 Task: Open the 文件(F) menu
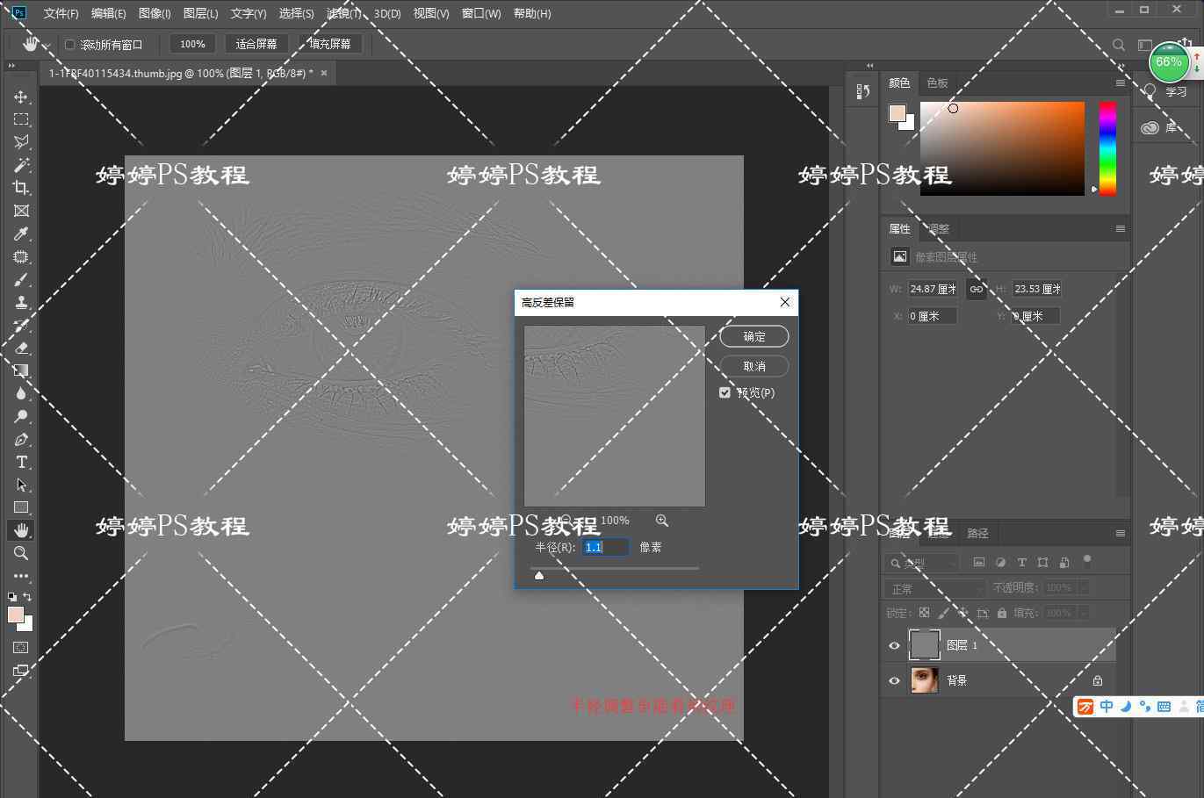[x=61, y=13]
